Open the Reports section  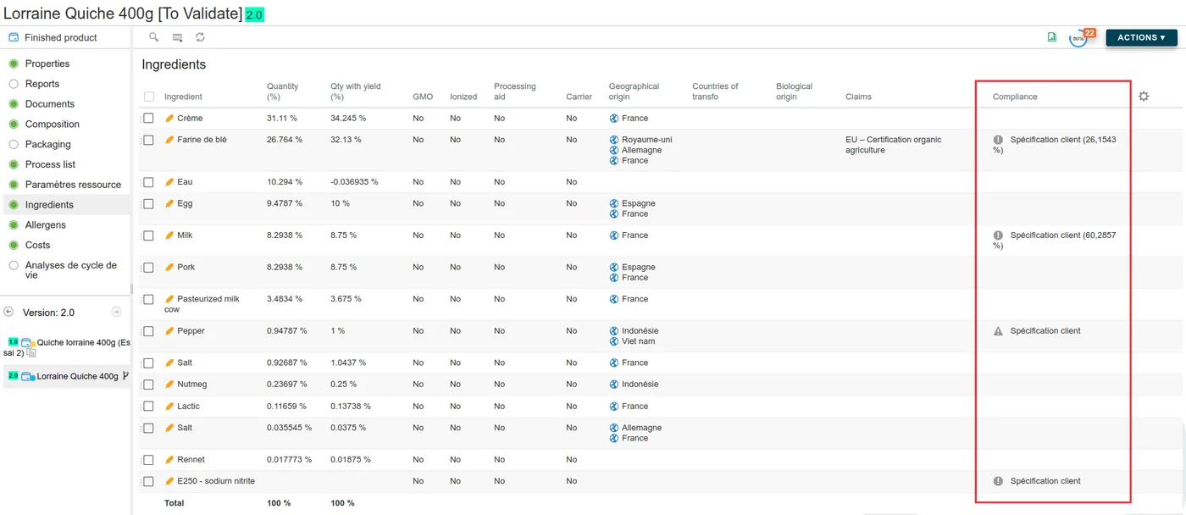42,84
